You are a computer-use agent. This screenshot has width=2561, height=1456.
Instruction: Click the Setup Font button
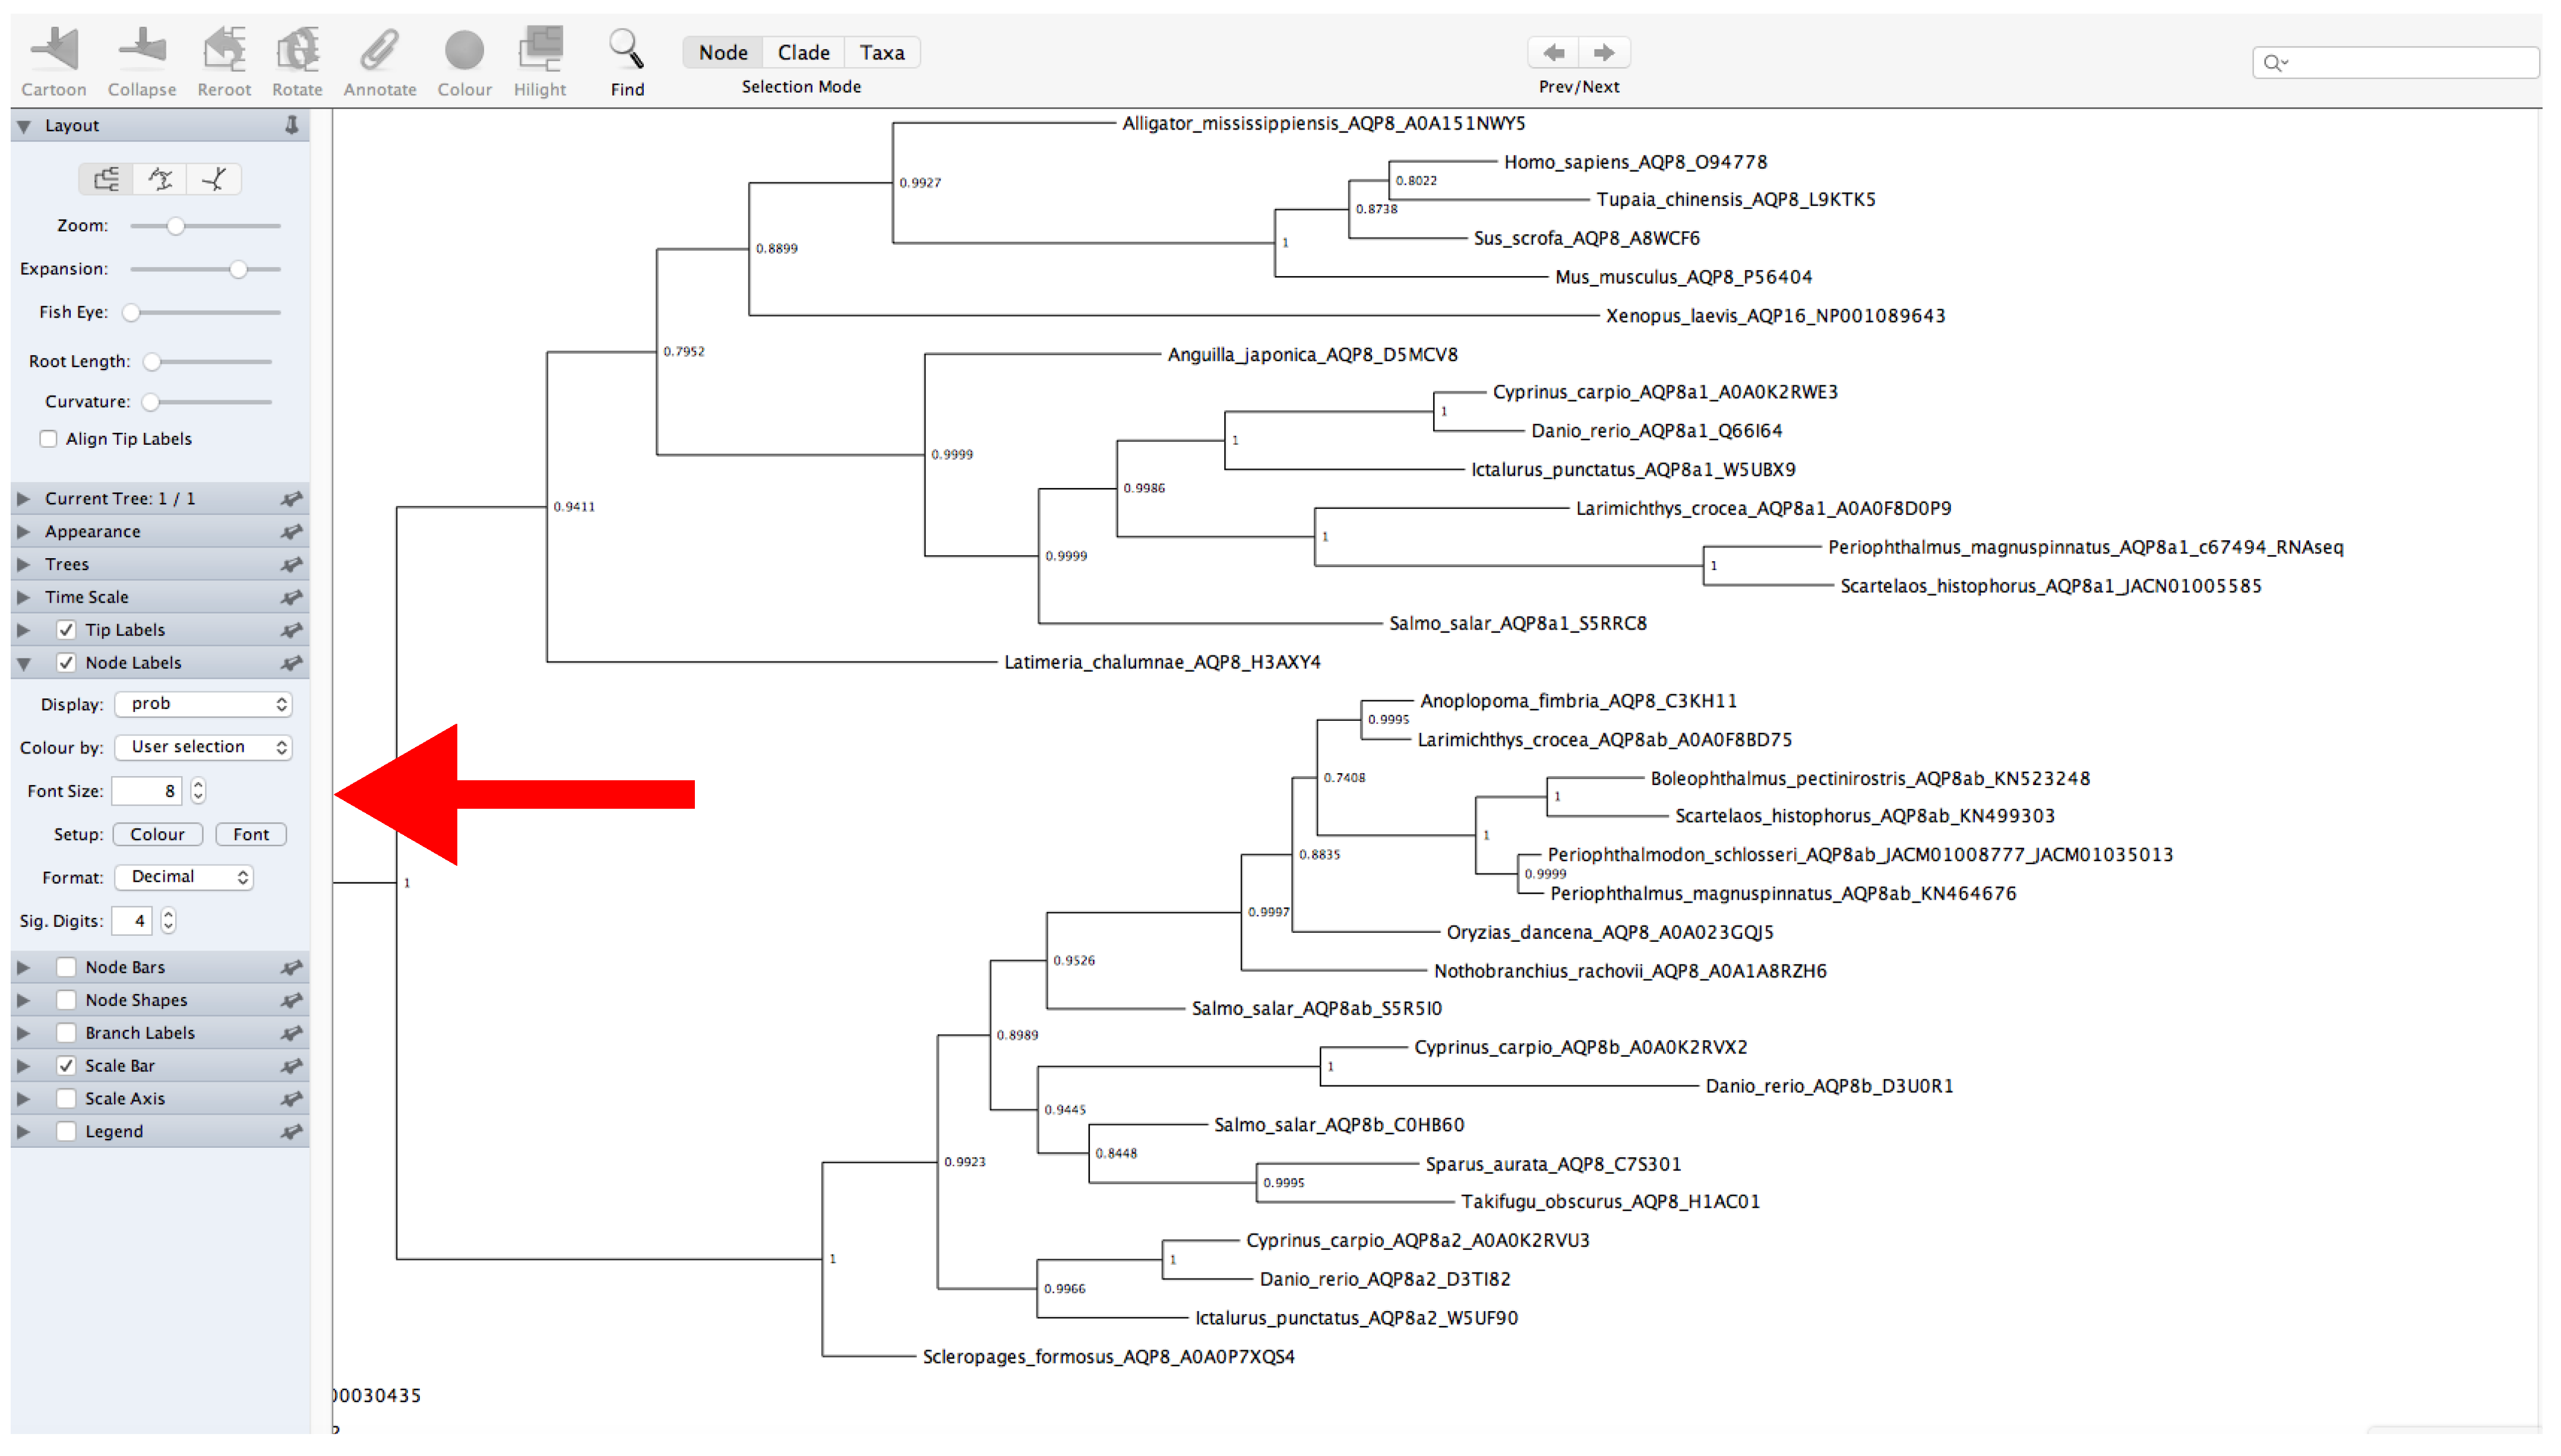(x=251, y=834)
